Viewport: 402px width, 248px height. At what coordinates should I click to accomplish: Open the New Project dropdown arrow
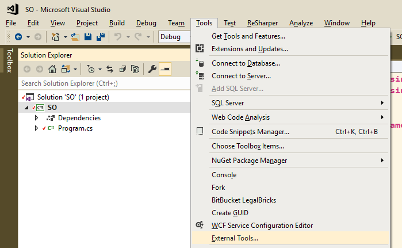[x=66, y=37]
